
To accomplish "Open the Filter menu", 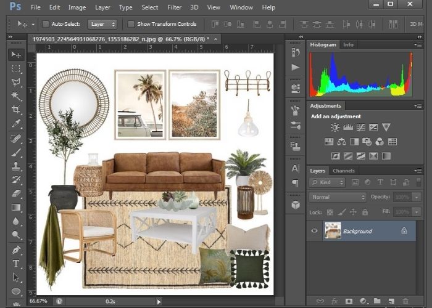I will click(x=175, y=7).
